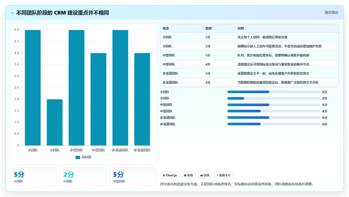The image size is (349, 197).
Task: Click the lightning icon beside the title
Action: click(x=12, y=13)
